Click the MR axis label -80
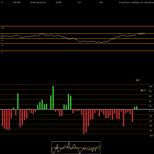Image resolution: width=154 pixels, height=154 pixels. pos(150,131)
